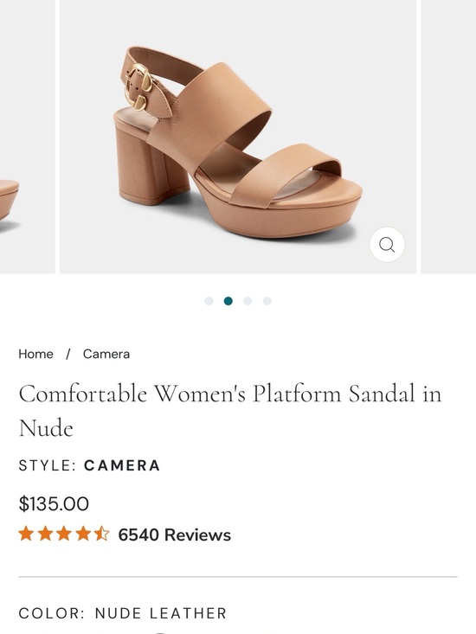Screen dimensions: 476x634
Task: Tap the main nude sandal photo
Action: (238, 137)
